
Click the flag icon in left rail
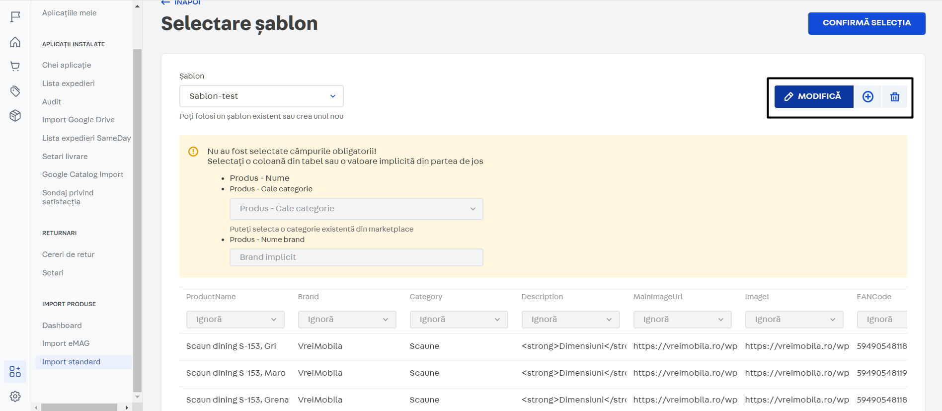click(15, 17)
